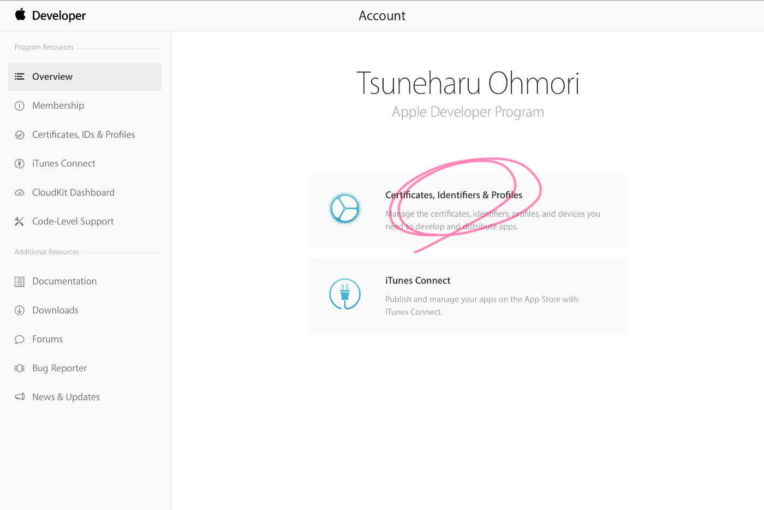Screen dimensions: 764x510
Task: Click the Code-Level Support tools icon
Action: [20, 222]
